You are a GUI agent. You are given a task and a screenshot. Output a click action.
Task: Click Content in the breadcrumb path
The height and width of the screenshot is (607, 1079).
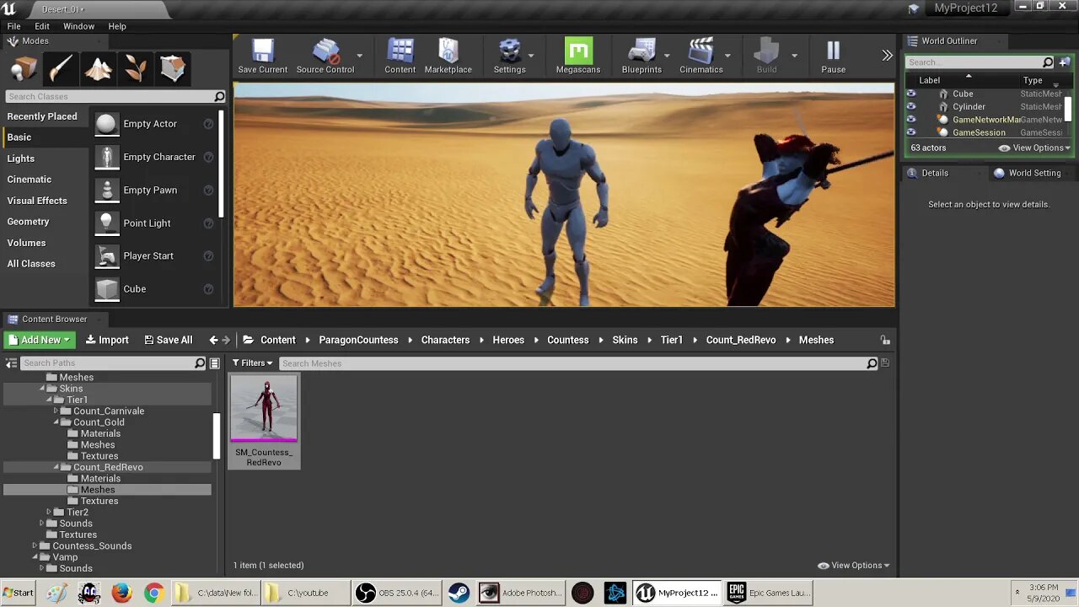[277, 340]
